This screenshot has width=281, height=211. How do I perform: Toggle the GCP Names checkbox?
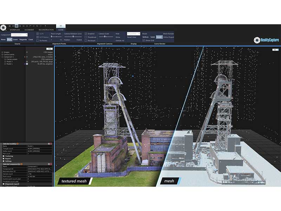click(x=38, y=37)
